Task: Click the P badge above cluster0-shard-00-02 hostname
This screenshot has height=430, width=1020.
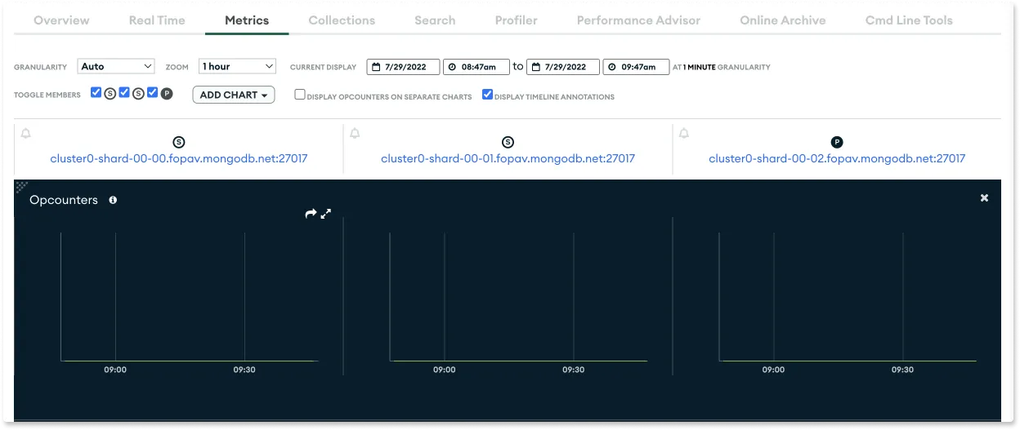Action: (837, 143)
